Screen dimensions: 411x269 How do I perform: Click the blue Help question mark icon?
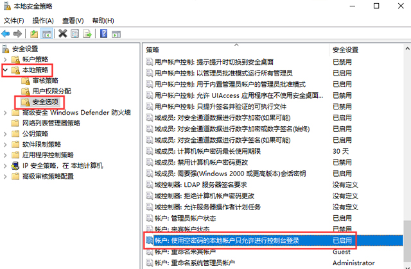coord(103,33)
